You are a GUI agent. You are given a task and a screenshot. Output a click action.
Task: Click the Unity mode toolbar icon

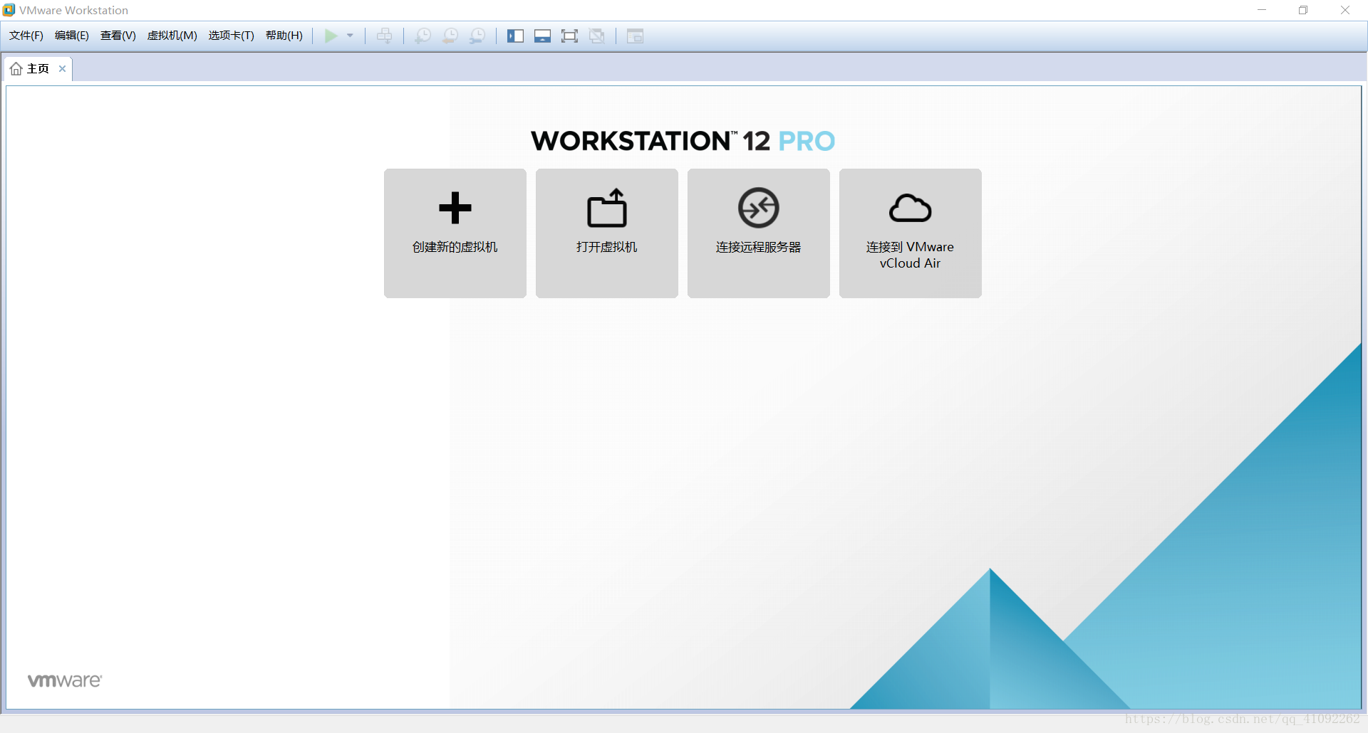point(597,36)
